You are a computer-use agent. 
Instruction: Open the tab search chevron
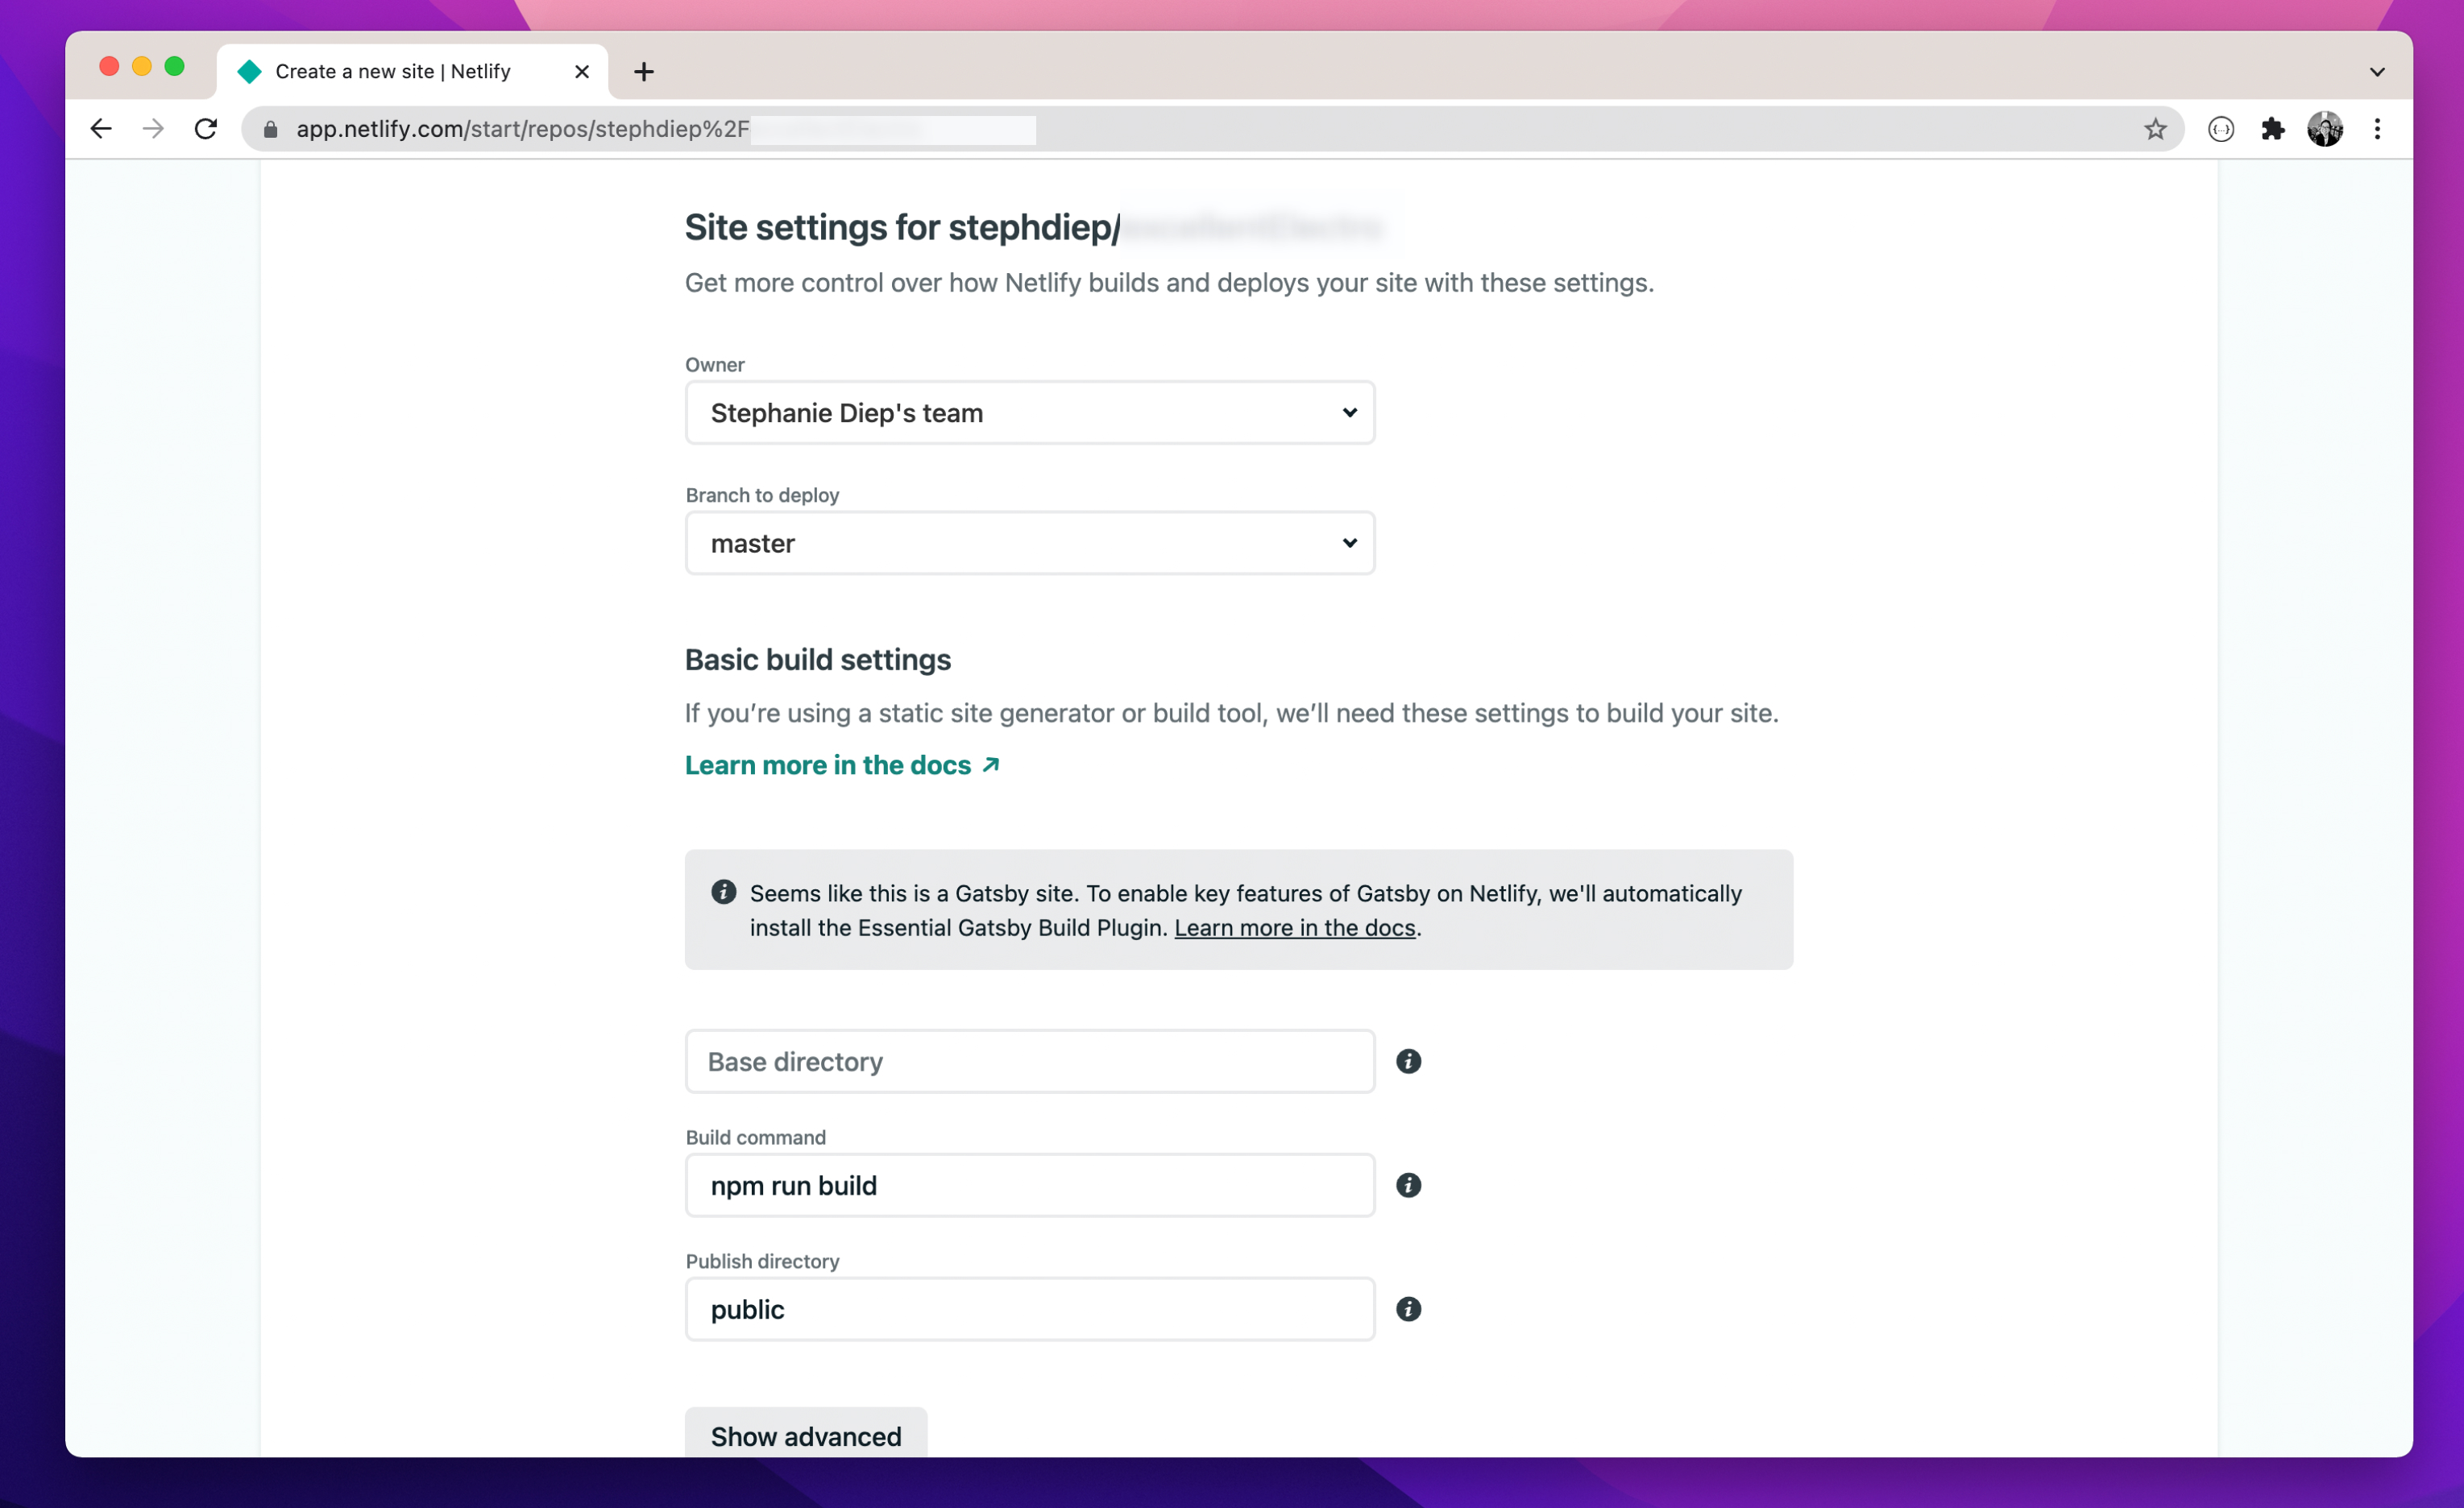tap(2377, 72)
